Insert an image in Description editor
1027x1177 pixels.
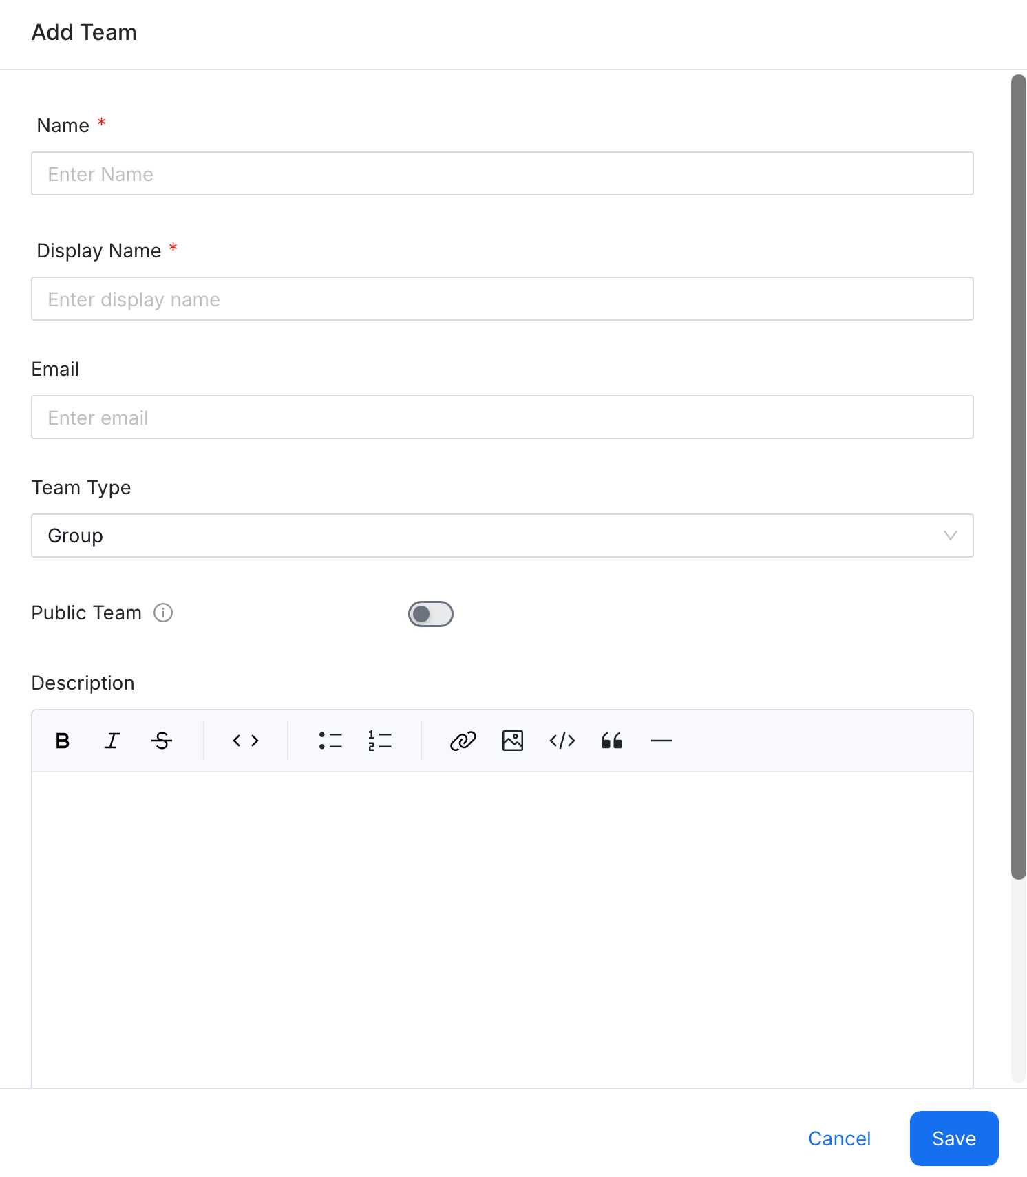[x=513, y=741]
